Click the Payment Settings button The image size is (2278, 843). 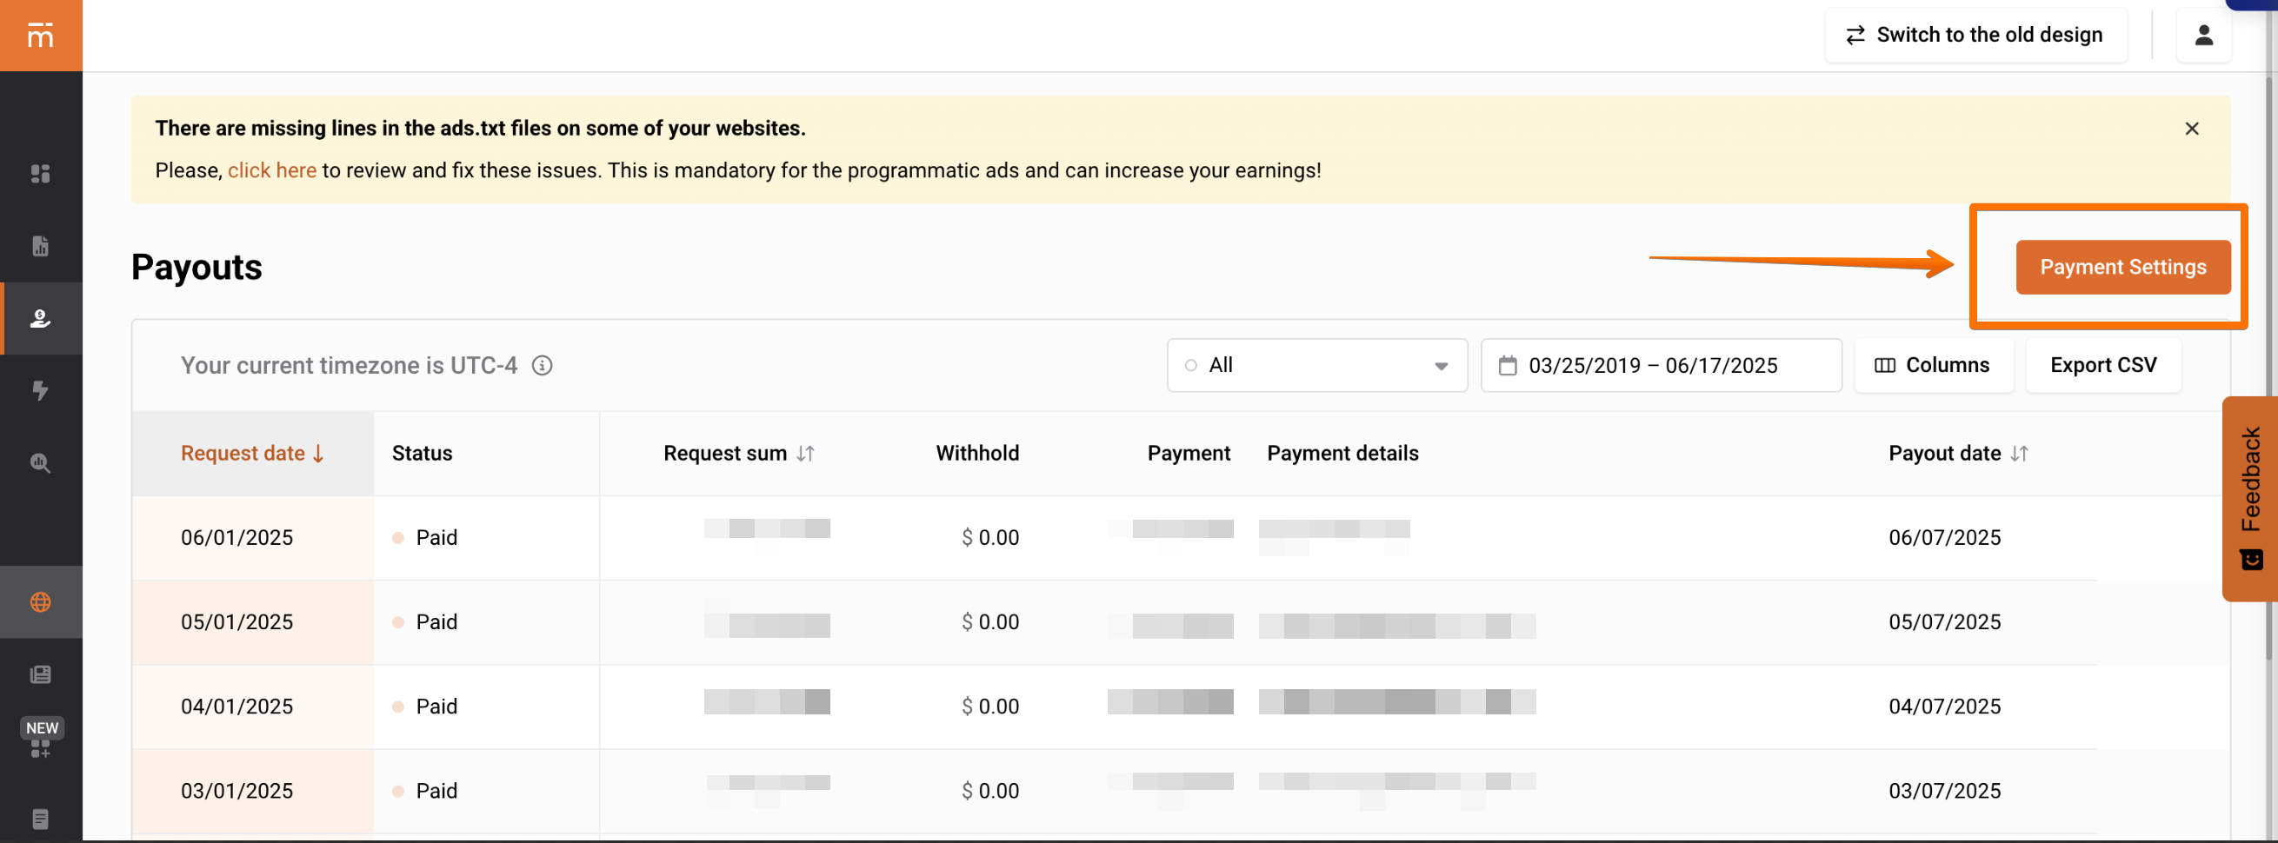coord(2122,267)
